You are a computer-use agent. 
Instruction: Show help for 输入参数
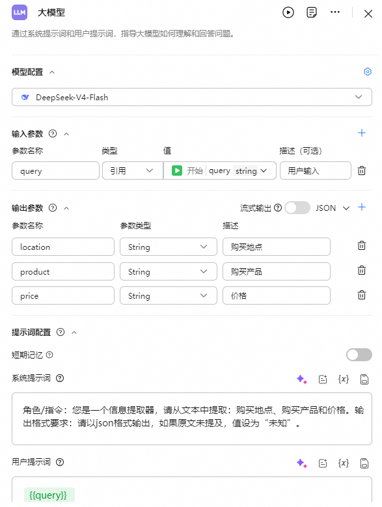[x=53, y=133]
